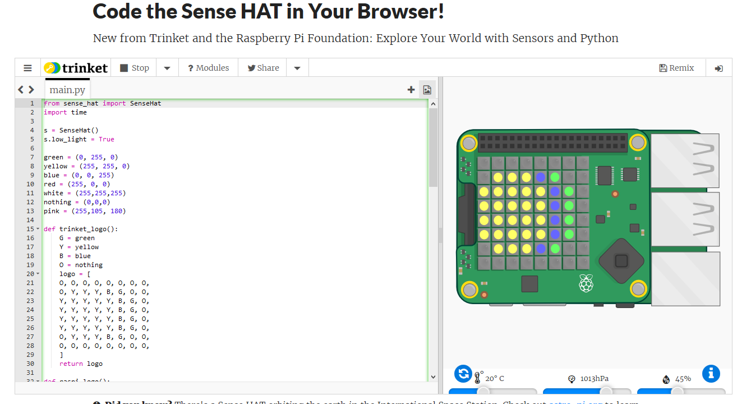751x404 pixels.
Task: Reset sensors with the blue refresh icon
Action: (x=463, y=374)
